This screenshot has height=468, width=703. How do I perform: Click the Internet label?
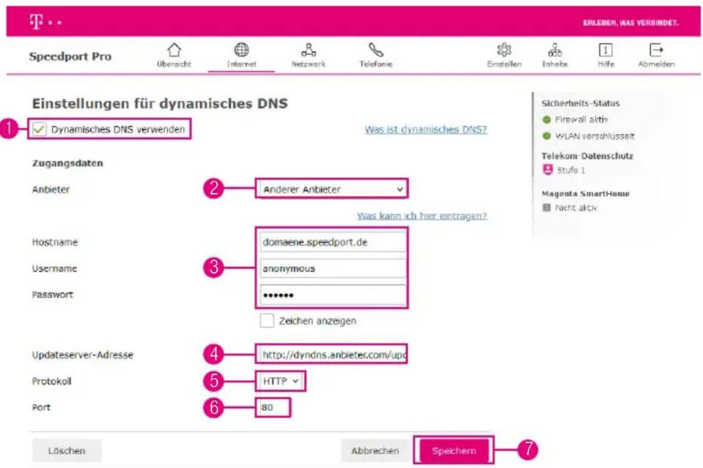tap(241, 64)
